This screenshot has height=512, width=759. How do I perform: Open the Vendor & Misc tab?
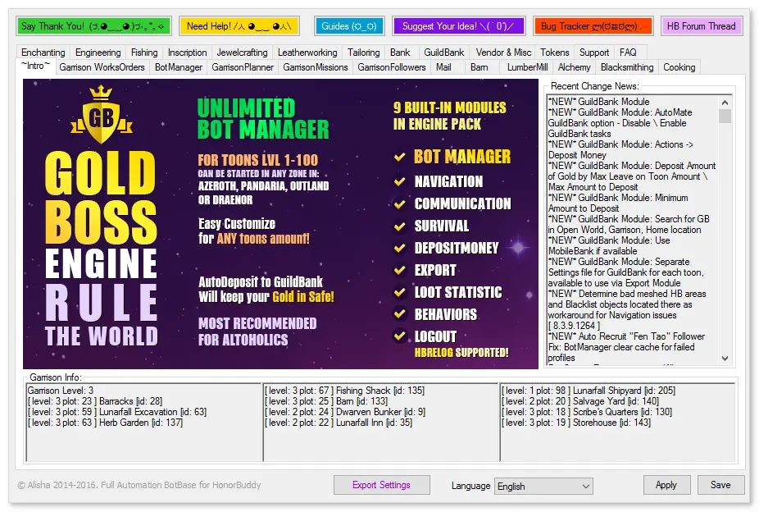[x=503, y=53]
